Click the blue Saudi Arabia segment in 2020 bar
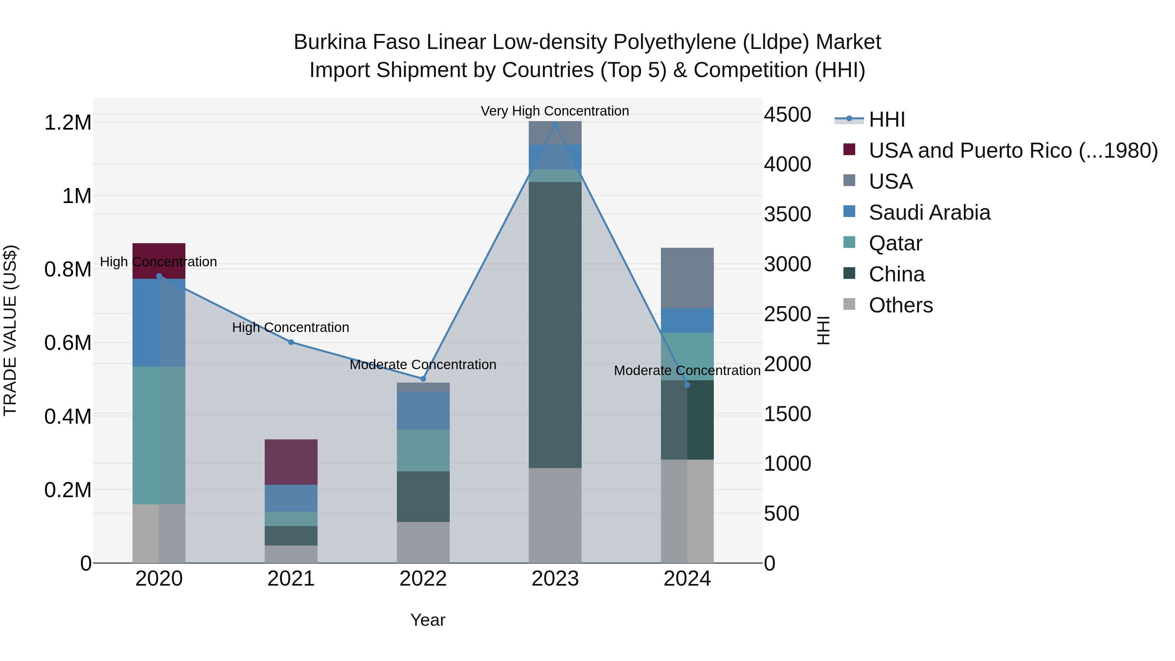1175x661 pixels. point(159,323)
